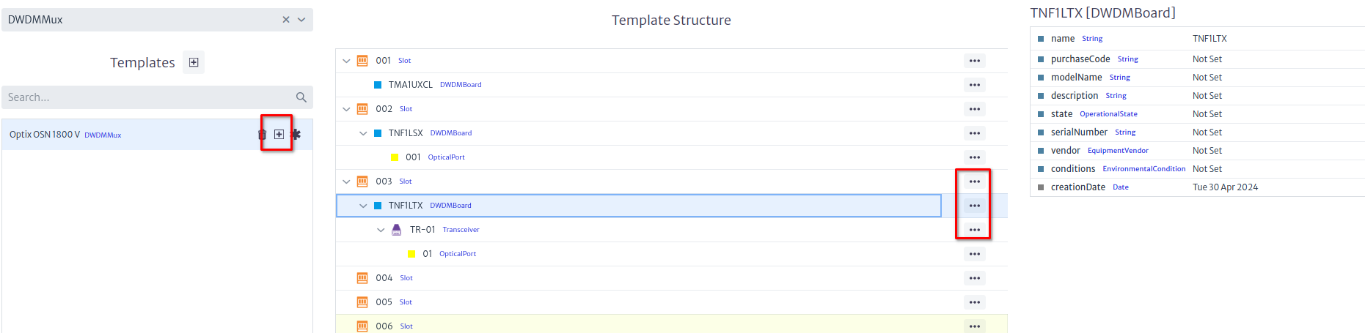Viewport: 1365px width, 333px height.
Task: Click the vendor property value
Action: [x=1207, y=151]
